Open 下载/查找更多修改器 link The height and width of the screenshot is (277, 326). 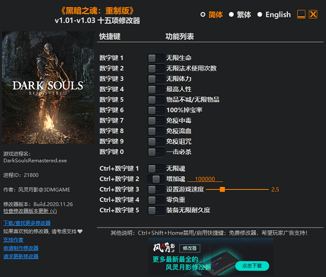click(27, 223)
